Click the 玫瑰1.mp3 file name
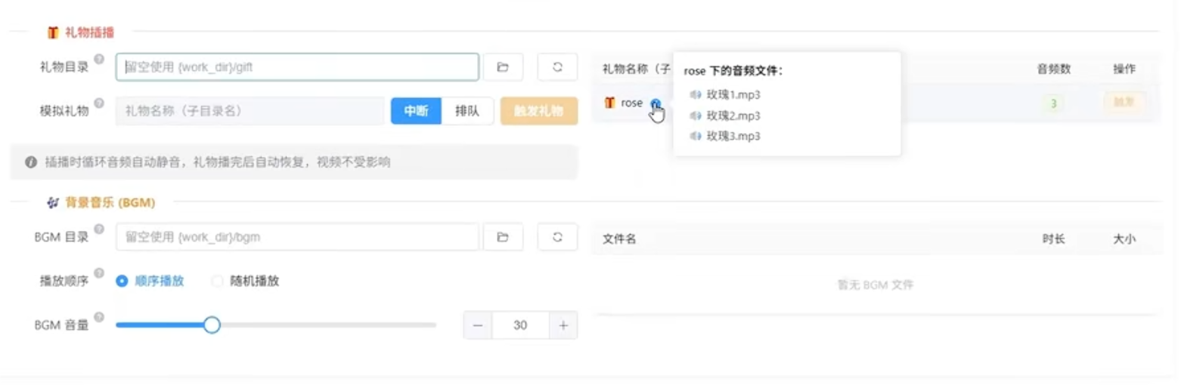Screen dimensions: 1181x385 733,95
